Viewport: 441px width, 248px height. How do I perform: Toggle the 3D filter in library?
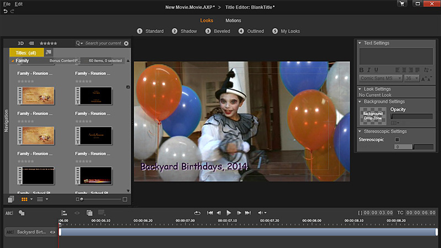click(x=20, y=43)
